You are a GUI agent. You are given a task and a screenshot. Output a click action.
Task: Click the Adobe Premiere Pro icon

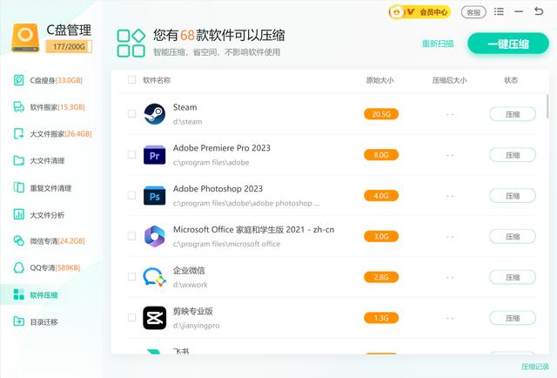[x=155, y=155]
